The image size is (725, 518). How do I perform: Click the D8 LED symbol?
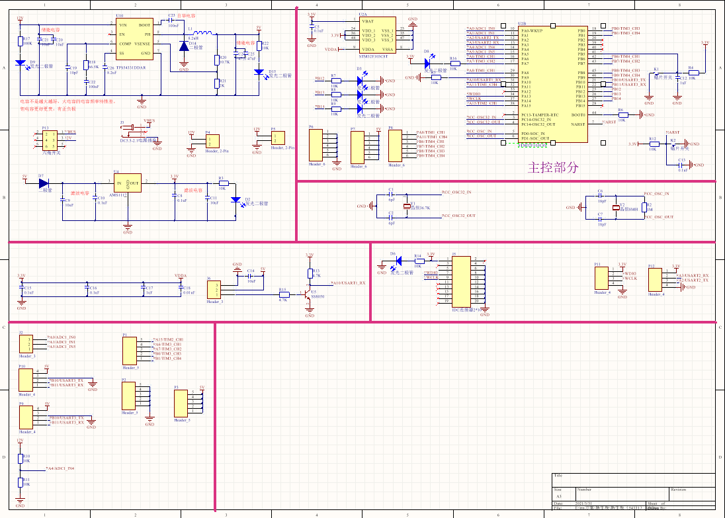pos(428,62)
